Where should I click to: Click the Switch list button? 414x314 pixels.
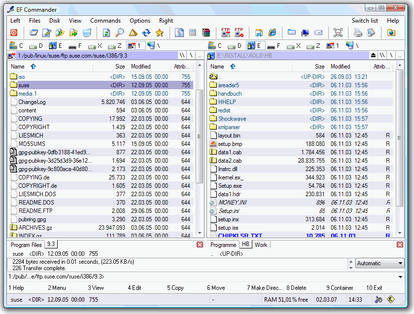point(365,21)
